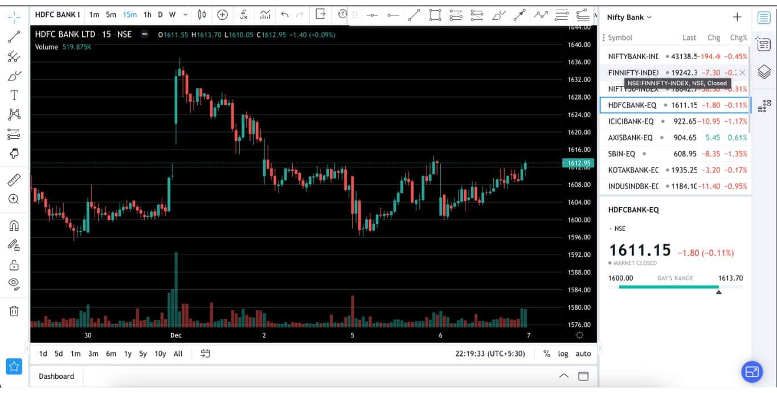Image resolution: width=777 pixels, height=393 pixels.
Task: Toggle the Magnet snap mode
Action: point(14,225)
